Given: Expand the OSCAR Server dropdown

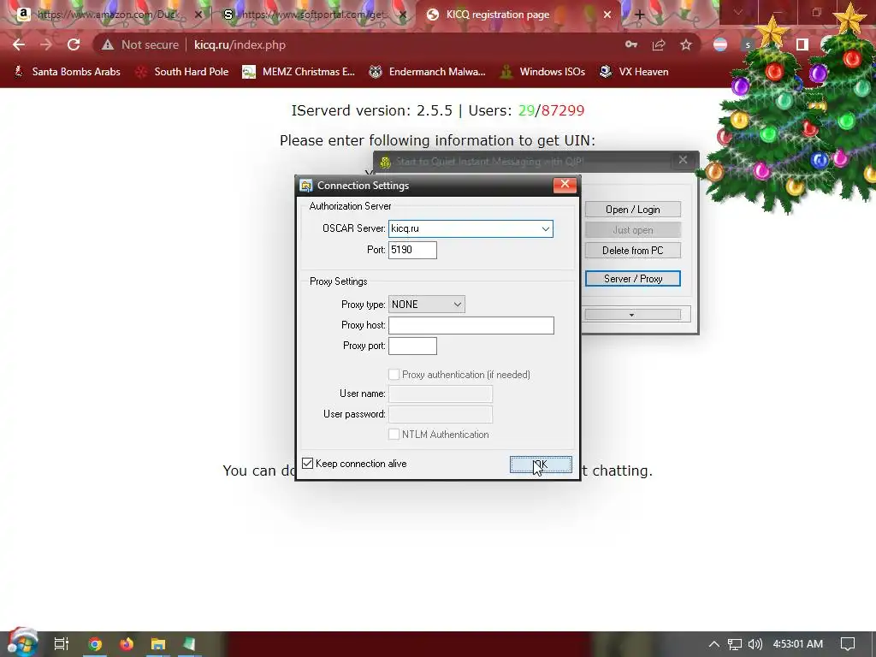Looking at the screenshot, I should pos(545,229).
